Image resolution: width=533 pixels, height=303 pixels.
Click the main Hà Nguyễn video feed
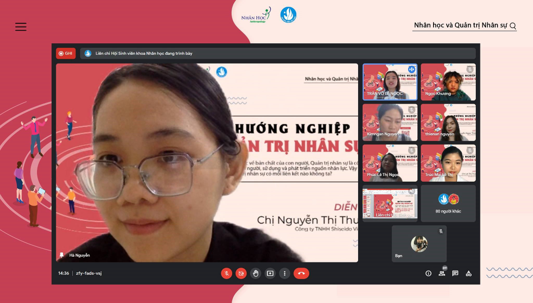point(207,163)
